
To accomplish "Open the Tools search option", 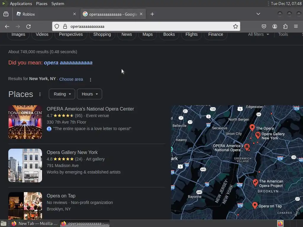I will click(x=283, y=34).
